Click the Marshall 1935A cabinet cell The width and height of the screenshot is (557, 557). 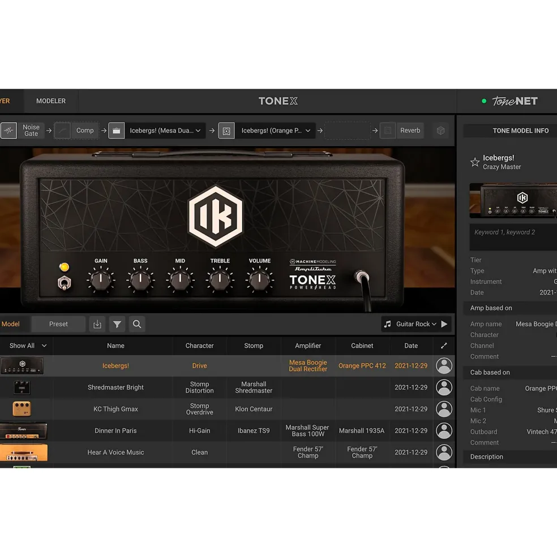coord(362,430)
